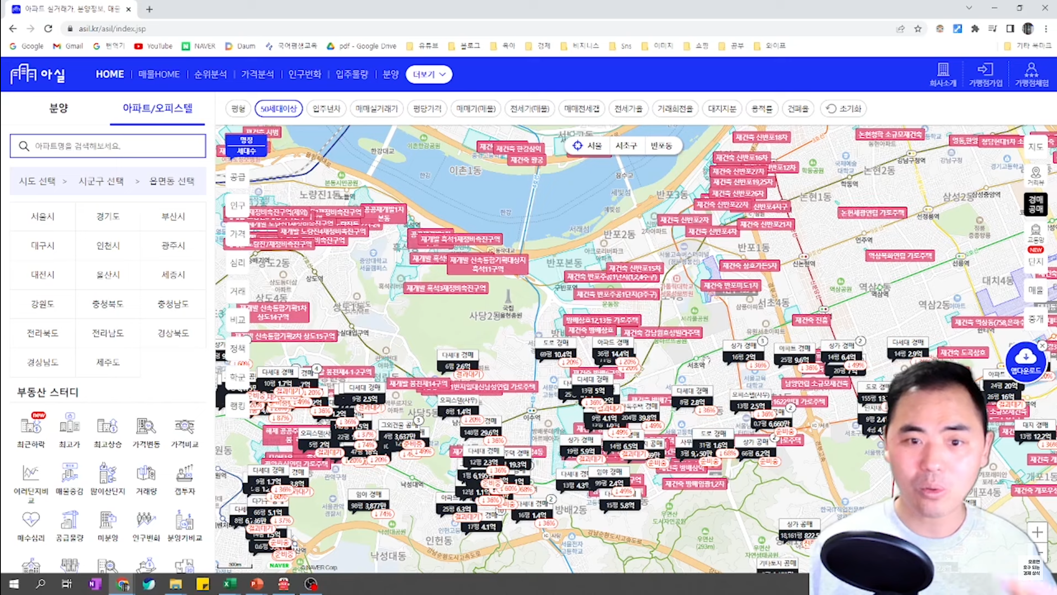Open the 거리뷰 street view icon
Screen dimensions: 1057x595
point(1036,175)
